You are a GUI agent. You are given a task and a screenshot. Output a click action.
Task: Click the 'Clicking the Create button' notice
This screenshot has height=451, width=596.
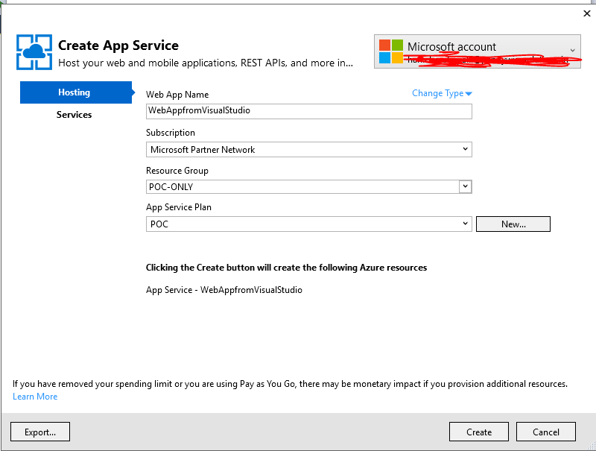pyautogui.click(x=287, y=268)
